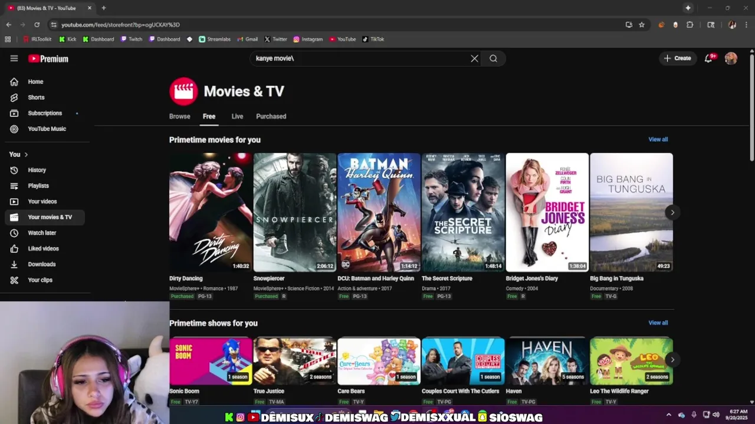
Task: Open the Chrome apps grid shortcut
Action: tap(8, 39)
